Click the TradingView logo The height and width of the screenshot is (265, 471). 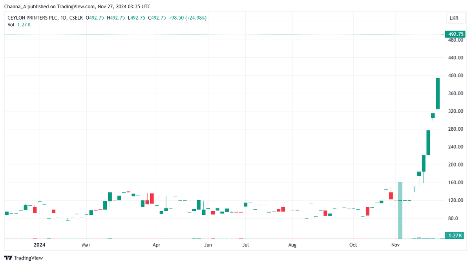(23, 258)
